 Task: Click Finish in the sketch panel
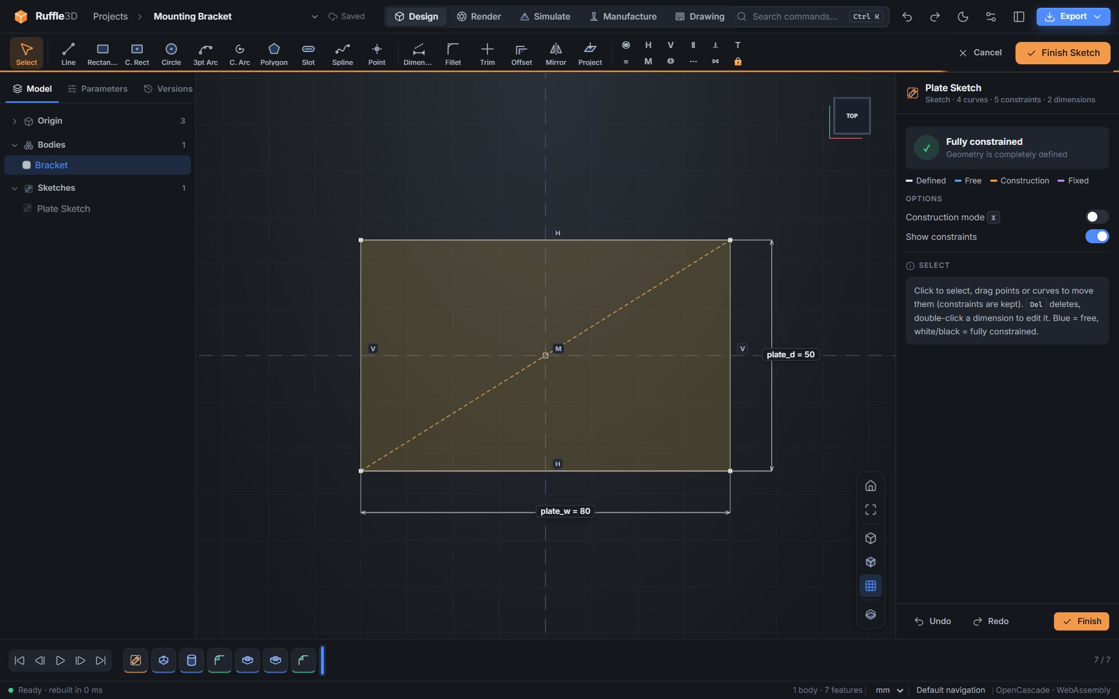(1082, 621)
